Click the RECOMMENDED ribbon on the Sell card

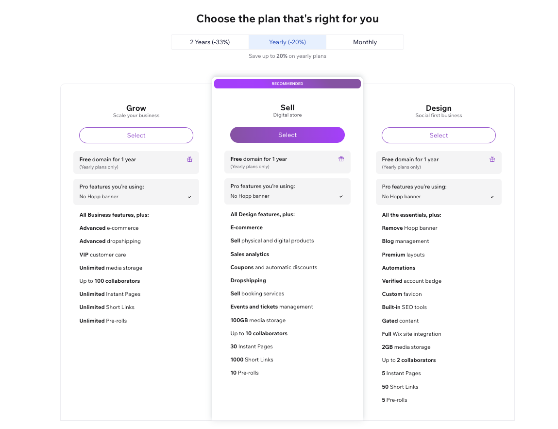(x=287, y=83)
